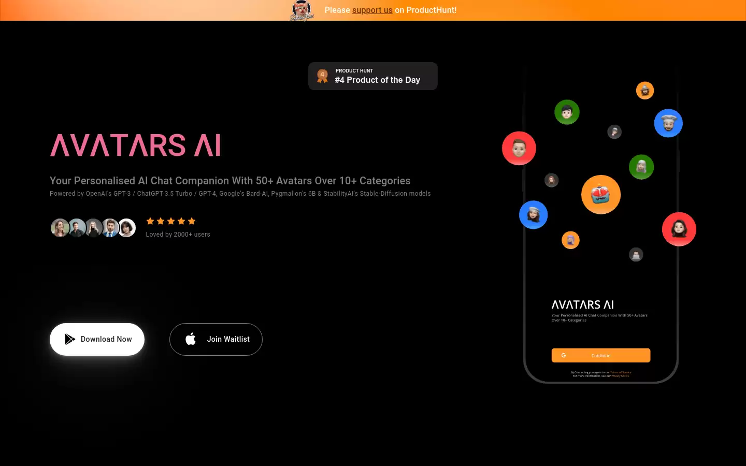Click the orange Continue button in phone mockup
The image size is (746, 466).
tap(601, 355)
